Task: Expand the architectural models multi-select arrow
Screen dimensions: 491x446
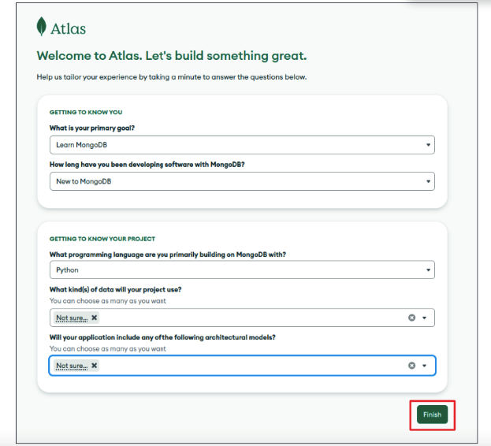Action: point(424,366)
